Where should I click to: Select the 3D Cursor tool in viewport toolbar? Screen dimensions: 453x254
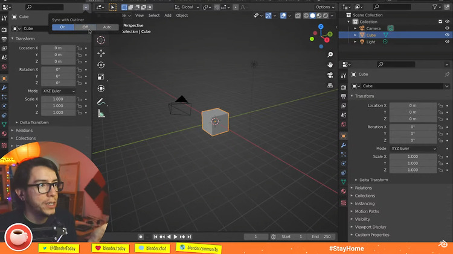pyautogui.click(x=101, y=40)
